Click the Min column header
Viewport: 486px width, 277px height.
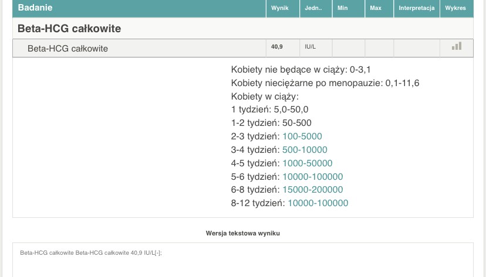[x=342, y=8]
